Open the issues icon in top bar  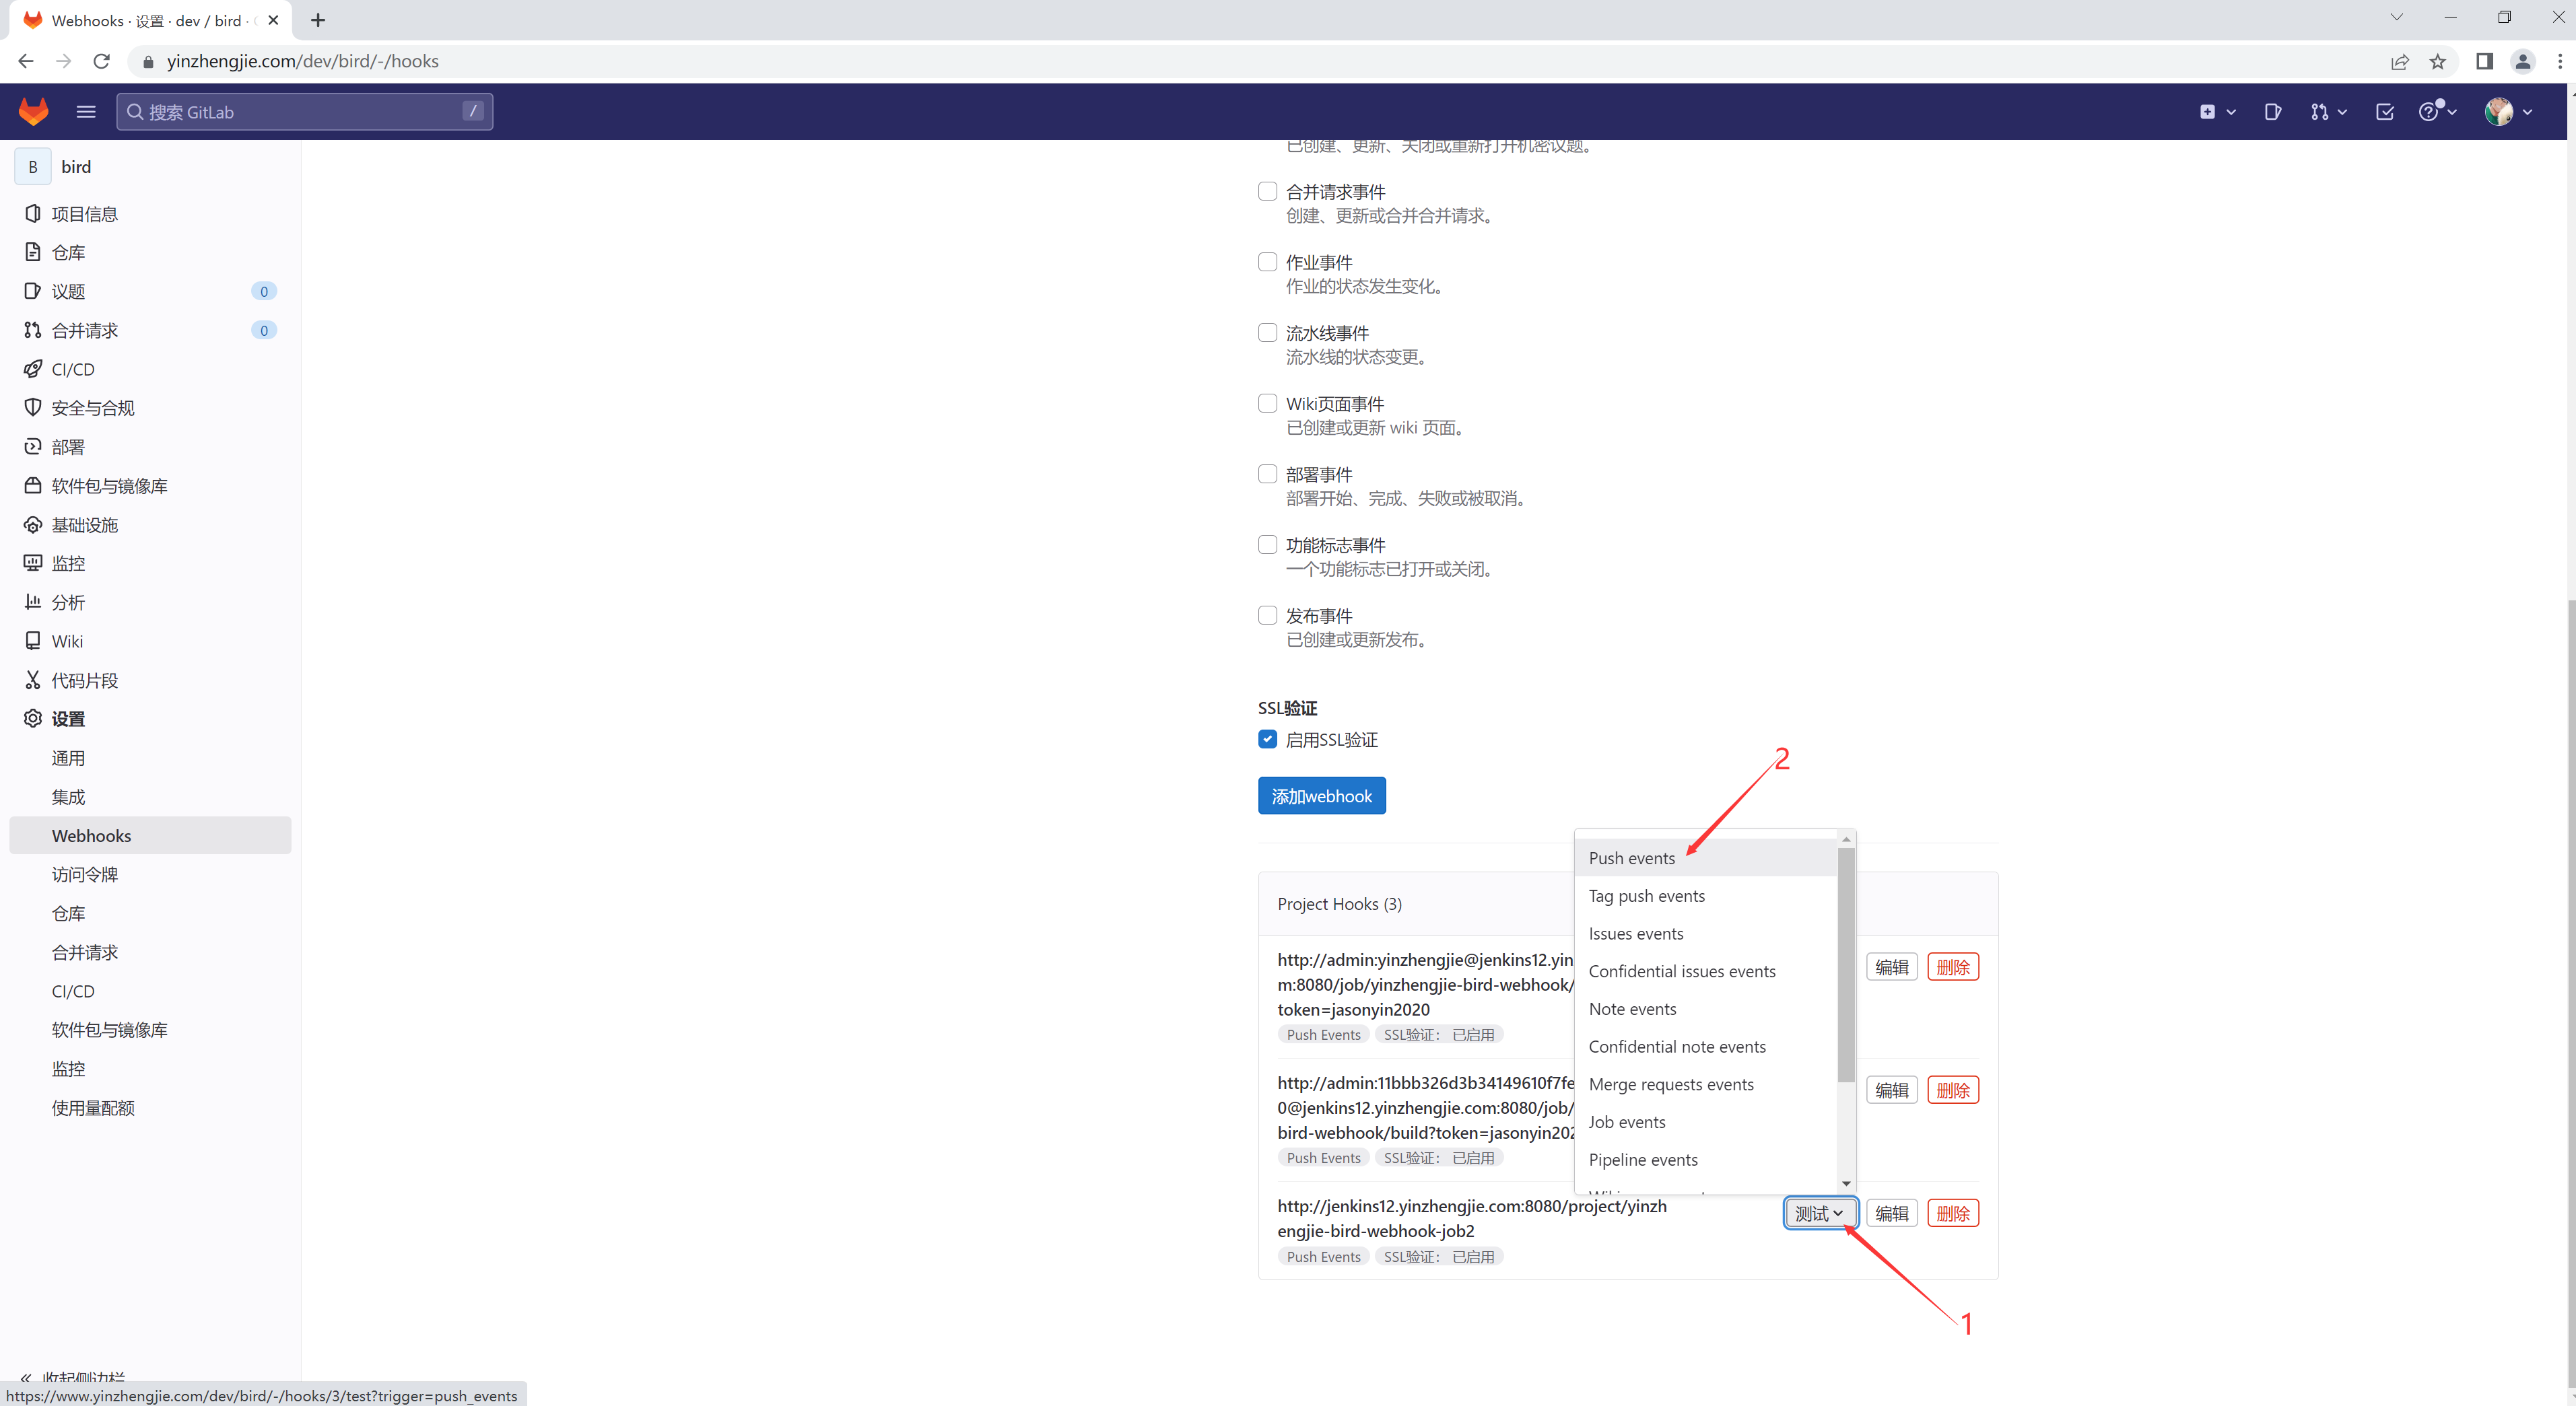pos(2272,111)
